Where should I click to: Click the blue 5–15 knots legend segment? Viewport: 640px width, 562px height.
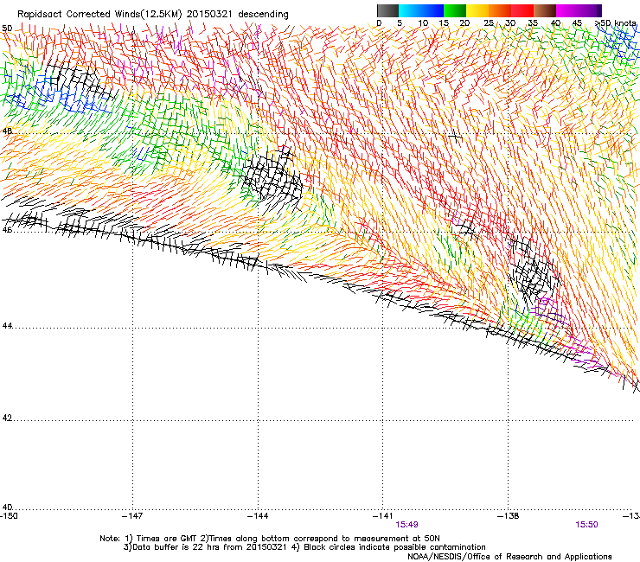pos(421,10)
